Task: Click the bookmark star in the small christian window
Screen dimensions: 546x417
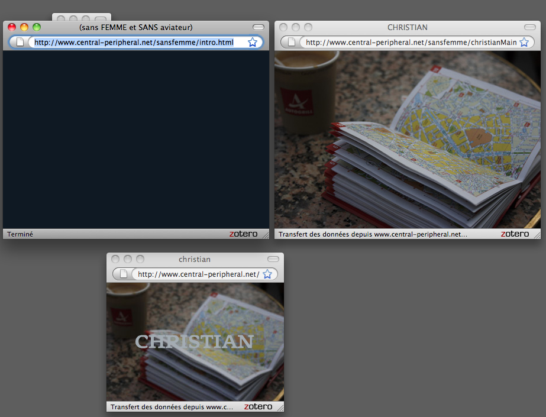Action: pos(267,274)
